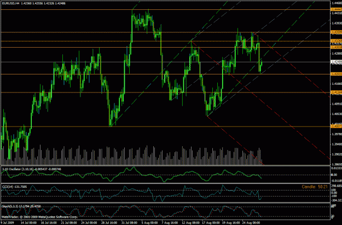Click the 5 Aug 00:00 time label

tap(149, 223)
